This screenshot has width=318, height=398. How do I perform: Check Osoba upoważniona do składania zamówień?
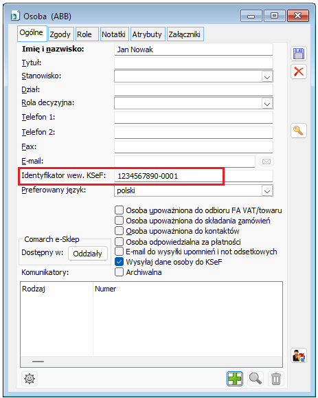tap(119, 221)
